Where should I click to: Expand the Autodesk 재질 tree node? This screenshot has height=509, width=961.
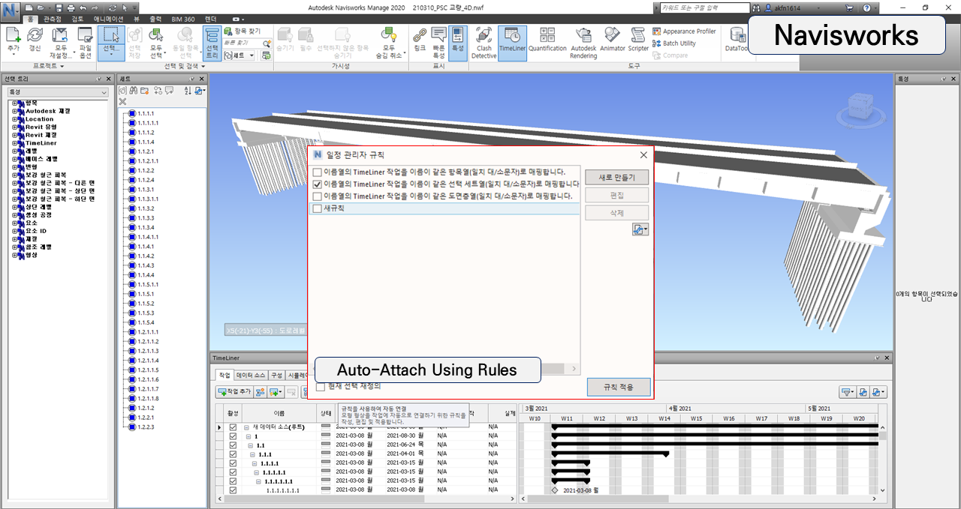pos(14,111)
